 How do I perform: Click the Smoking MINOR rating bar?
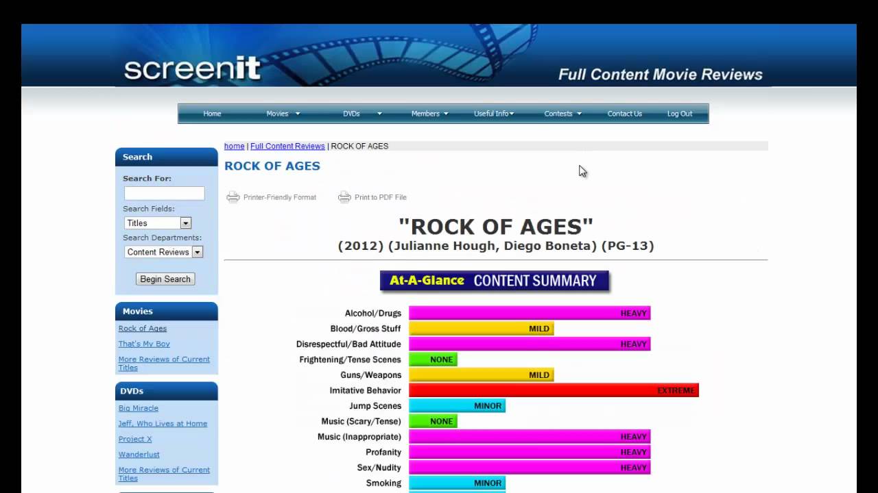pos(457,483)
